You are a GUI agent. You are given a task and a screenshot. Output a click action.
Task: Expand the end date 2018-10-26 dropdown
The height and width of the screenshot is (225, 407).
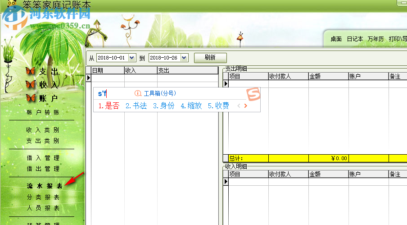[x=184, y=58]
